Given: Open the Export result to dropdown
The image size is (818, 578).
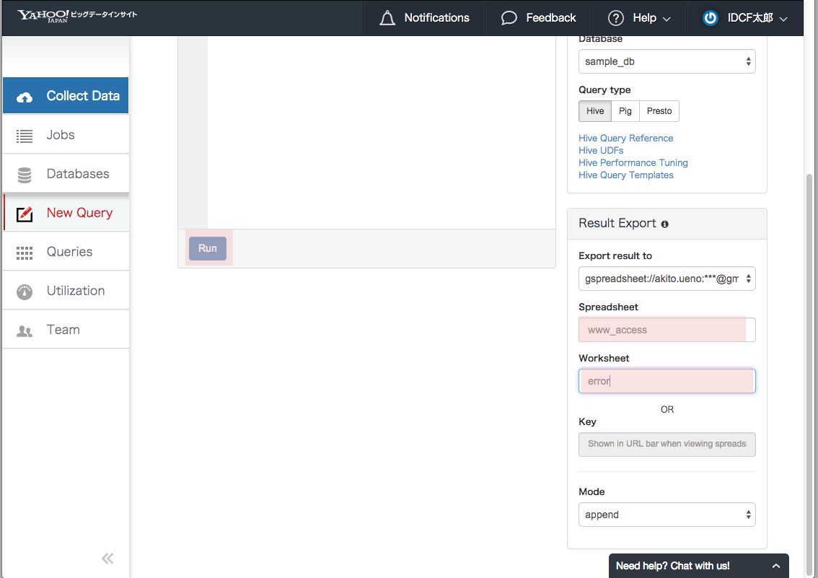Looking at the screenshot, I should pyautogui.click(x=667, y=279).
